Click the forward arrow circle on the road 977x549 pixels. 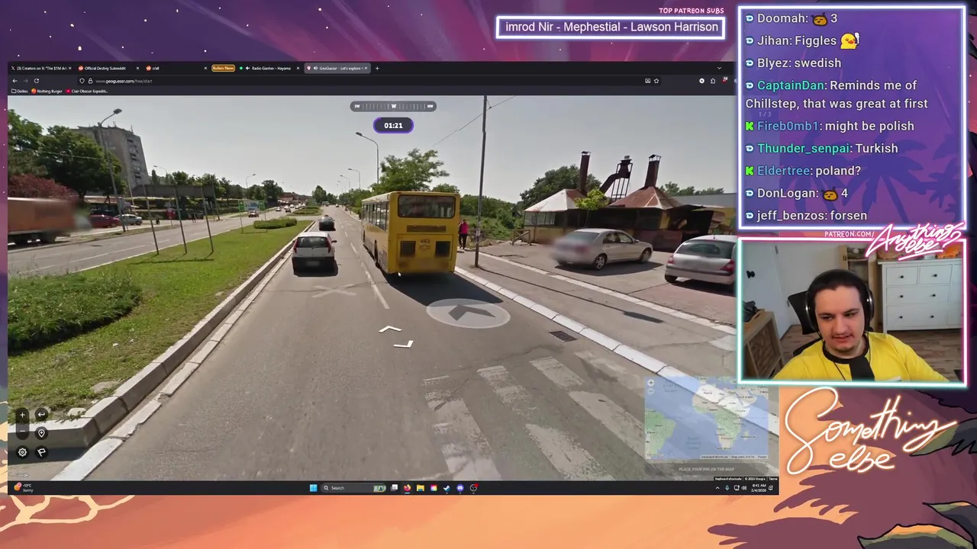pyautogui.click(x=467, y=313)
